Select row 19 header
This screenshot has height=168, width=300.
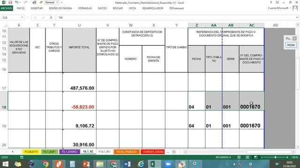(4, 120)
